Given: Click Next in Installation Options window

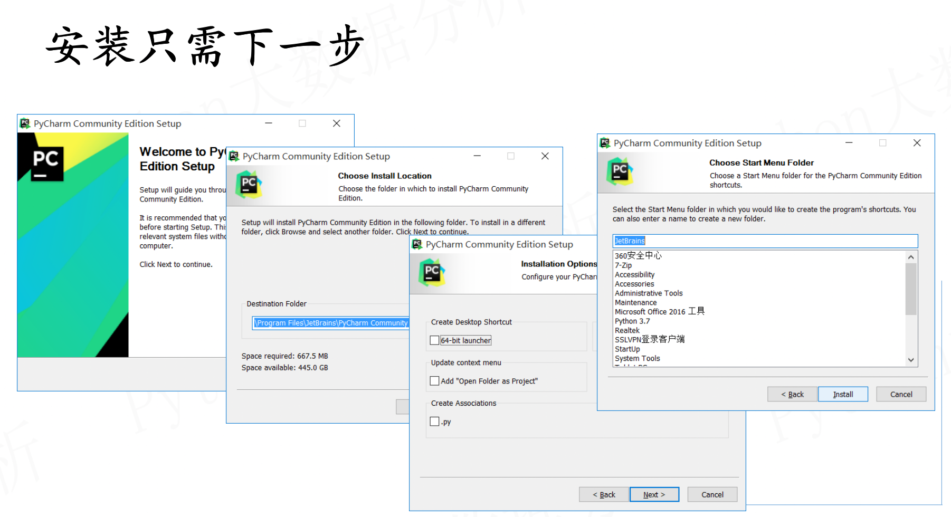Looking at the screenshot, I should click(x=654, y=494).
